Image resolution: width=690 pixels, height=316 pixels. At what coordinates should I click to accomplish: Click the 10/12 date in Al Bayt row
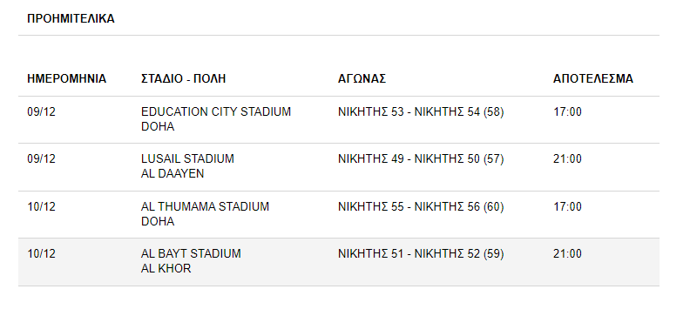point(41,253)
